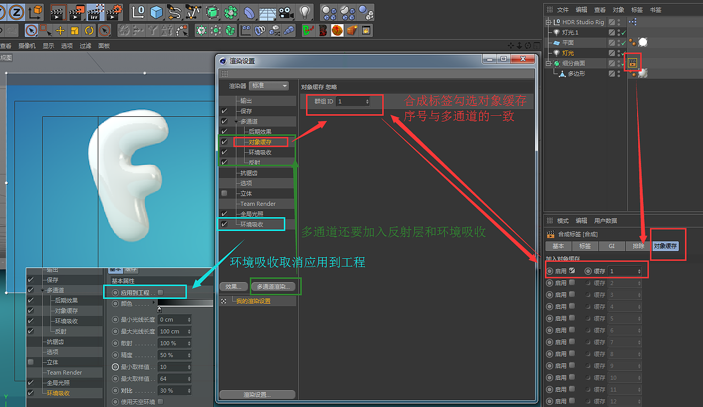
Task: Toggle 使用天空环境 checkbox
Action: tap(160, 402)
